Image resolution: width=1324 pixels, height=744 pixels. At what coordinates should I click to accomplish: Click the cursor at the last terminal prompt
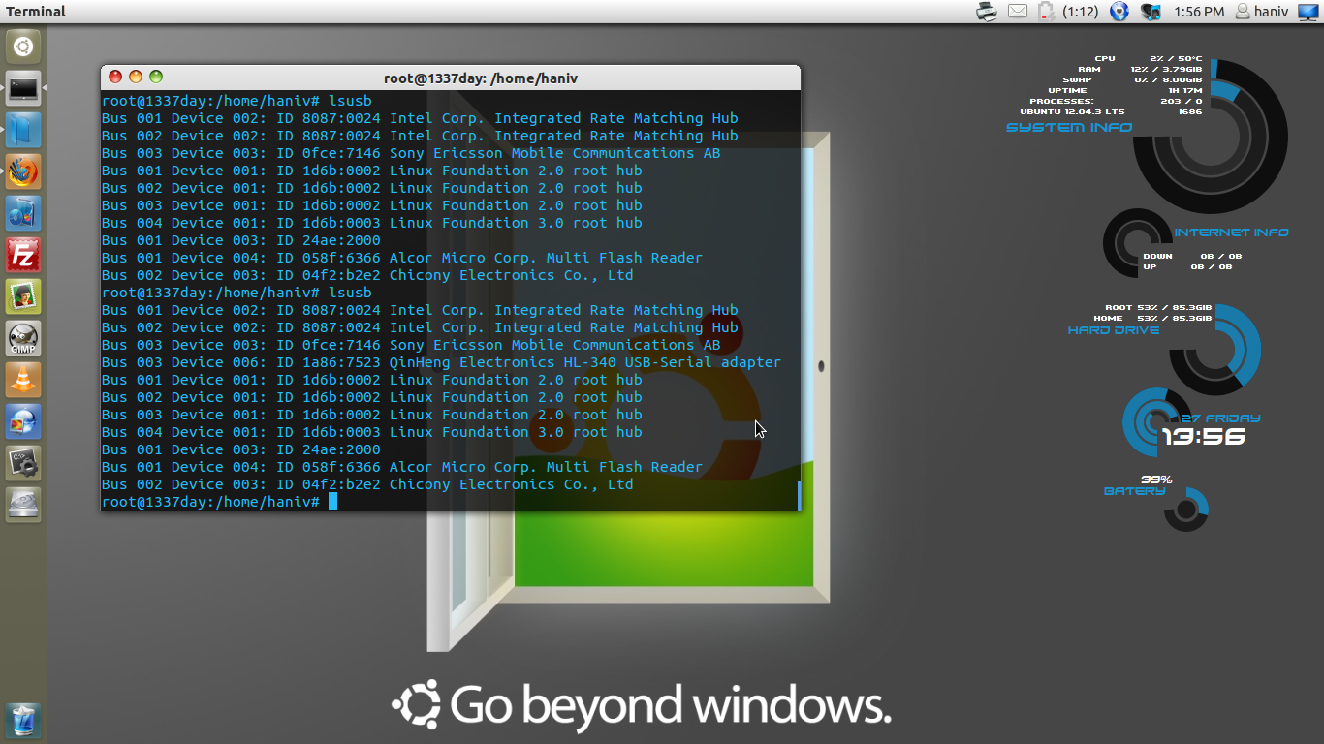(332, 502)
